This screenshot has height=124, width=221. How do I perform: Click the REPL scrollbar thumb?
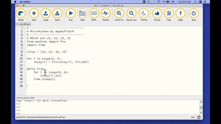pos(201,107)
